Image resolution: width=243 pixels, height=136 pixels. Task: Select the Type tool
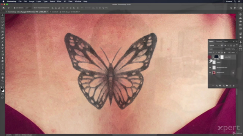click(3, 68)
